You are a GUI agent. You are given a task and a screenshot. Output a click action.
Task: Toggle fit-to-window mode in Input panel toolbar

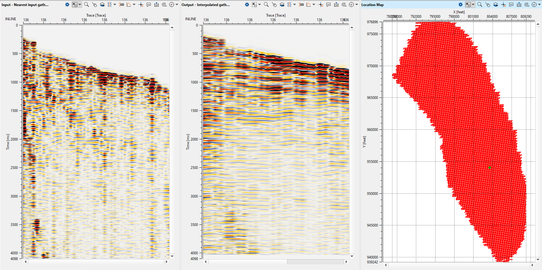[74, 5]
